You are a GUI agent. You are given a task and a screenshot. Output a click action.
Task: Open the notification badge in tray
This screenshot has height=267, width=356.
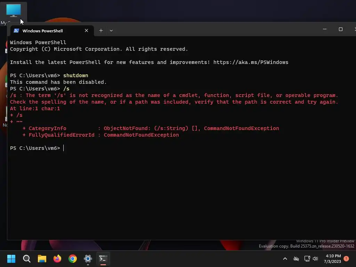coord(347,258)
